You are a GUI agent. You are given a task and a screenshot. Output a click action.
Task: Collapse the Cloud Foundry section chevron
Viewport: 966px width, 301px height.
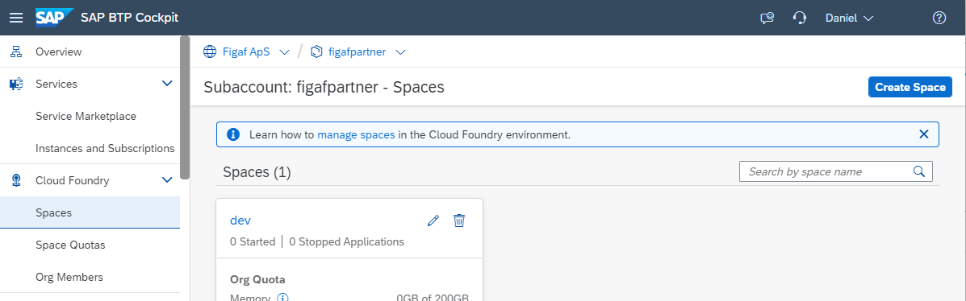coord(167,180)
